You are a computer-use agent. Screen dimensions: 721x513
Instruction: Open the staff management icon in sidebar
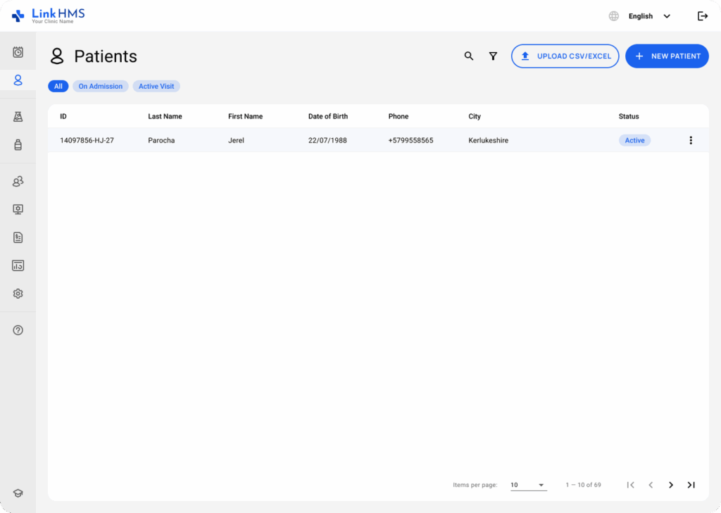click(18, 181)
